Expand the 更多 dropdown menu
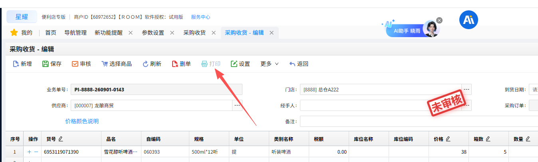Screen dimensions: 538x162 pyautogui.click(x=270, y=64)
